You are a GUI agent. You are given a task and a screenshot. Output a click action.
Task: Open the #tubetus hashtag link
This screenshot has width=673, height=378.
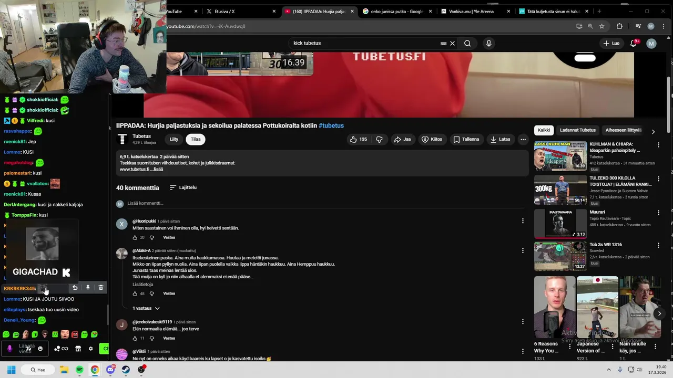(331, 125)
